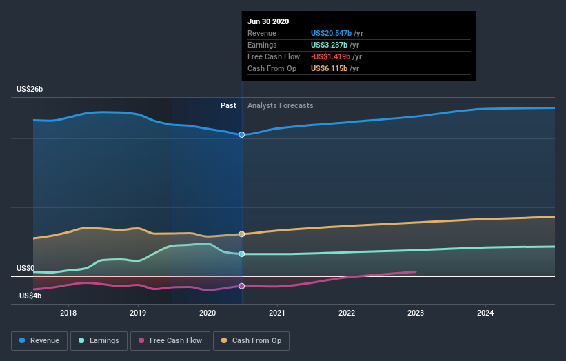
Task: Click the Past section label
Action: 228,105
